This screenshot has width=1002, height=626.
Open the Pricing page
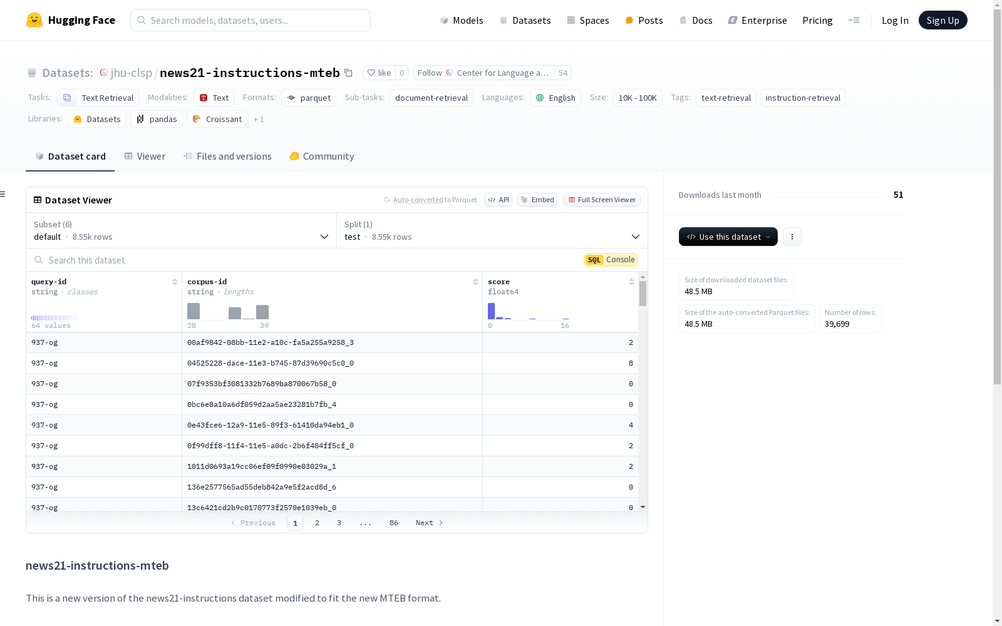pos(817,20)
